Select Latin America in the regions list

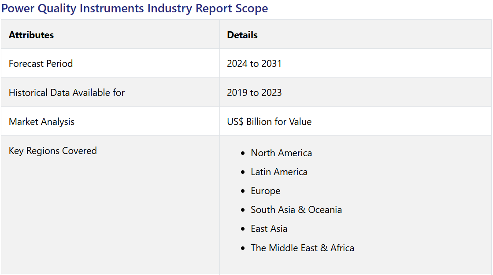pos(279,172)
